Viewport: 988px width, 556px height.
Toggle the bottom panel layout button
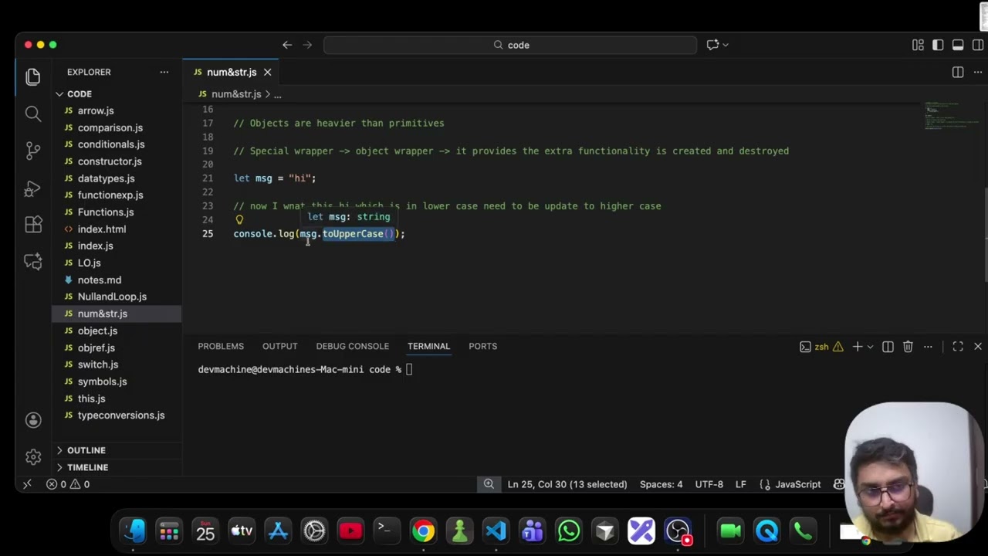(x=957, y=45)
